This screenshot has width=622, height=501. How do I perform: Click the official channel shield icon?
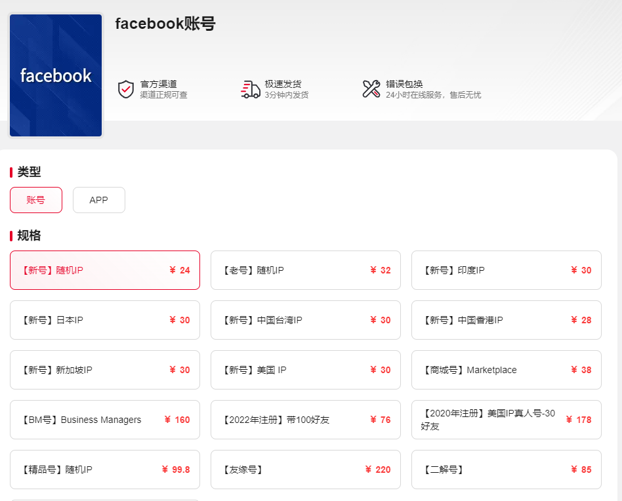tap(126, 89)
